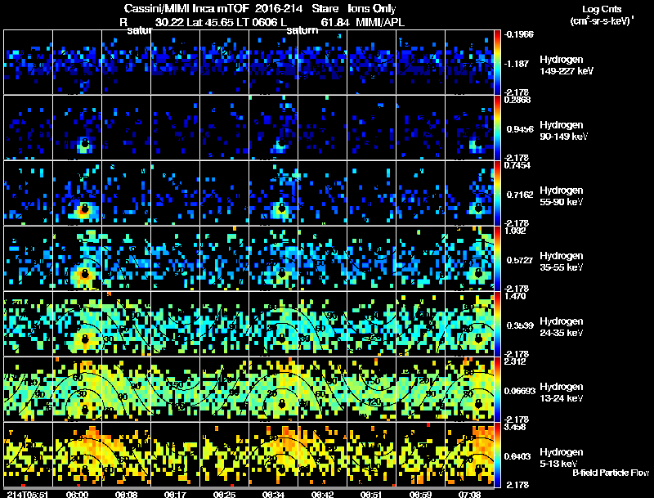Open the 13-24 keV image panel at 06:17

coord(175,389)
